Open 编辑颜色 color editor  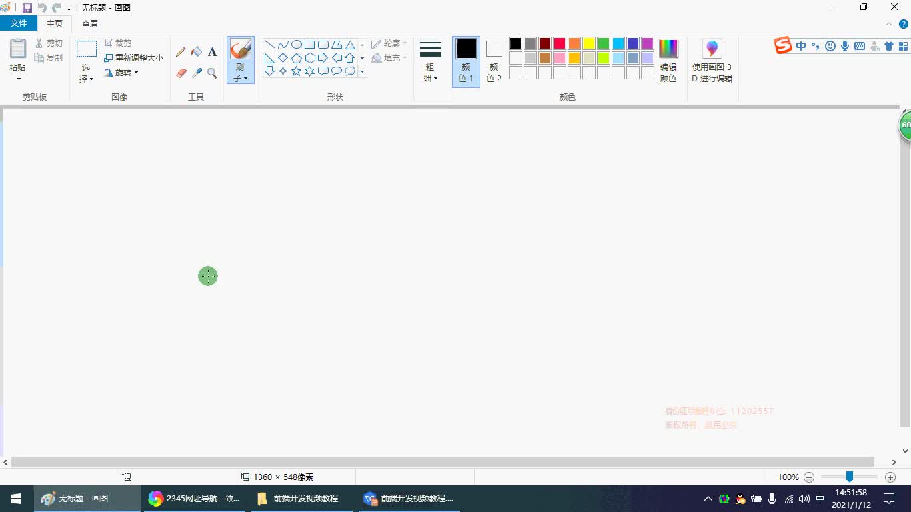[x=668, y=59]
